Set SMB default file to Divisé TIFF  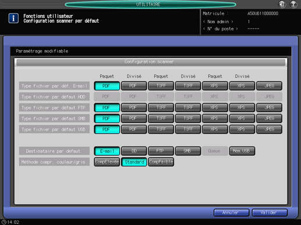coord(188,119)
